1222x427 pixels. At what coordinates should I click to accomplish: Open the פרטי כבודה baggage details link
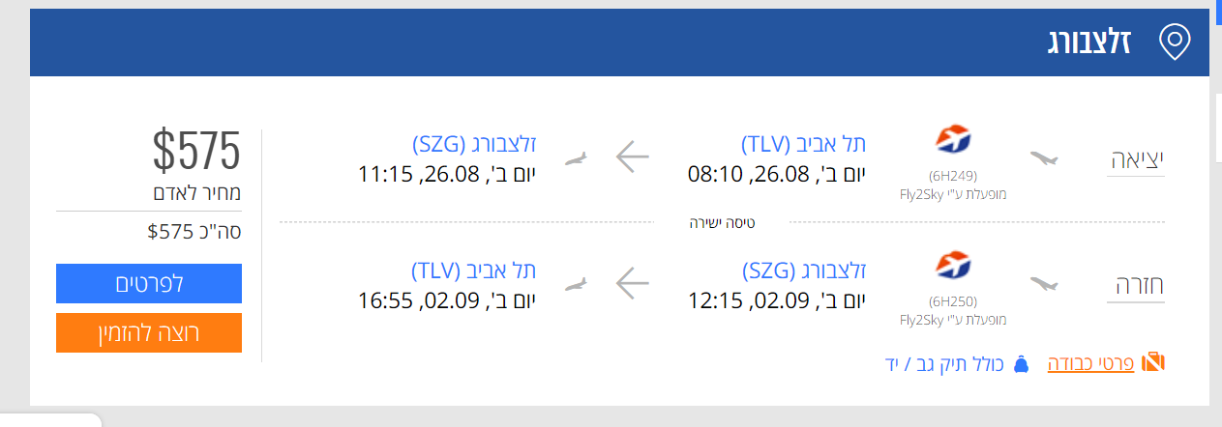point(1090,364)
